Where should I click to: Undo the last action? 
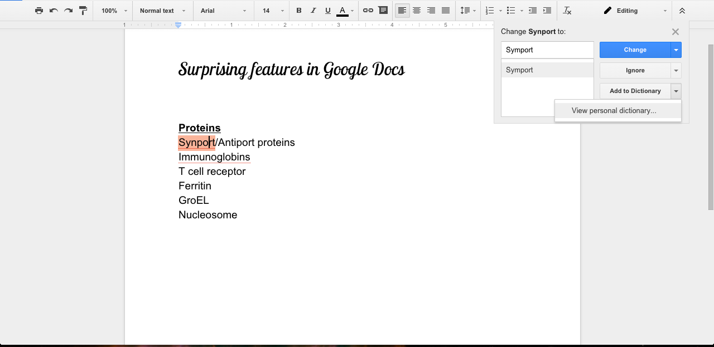[54, 11]
